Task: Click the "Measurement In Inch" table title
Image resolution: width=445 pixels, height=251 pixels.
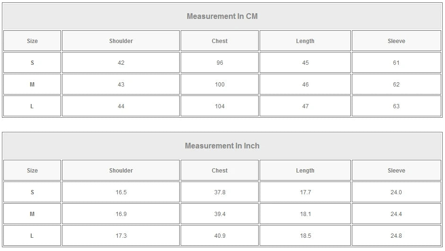Action: [222, 146]
